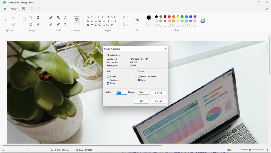The height and width of the screenshot is (153, 271).
Task: Choose the oval shape
Action: pos(96,17)
